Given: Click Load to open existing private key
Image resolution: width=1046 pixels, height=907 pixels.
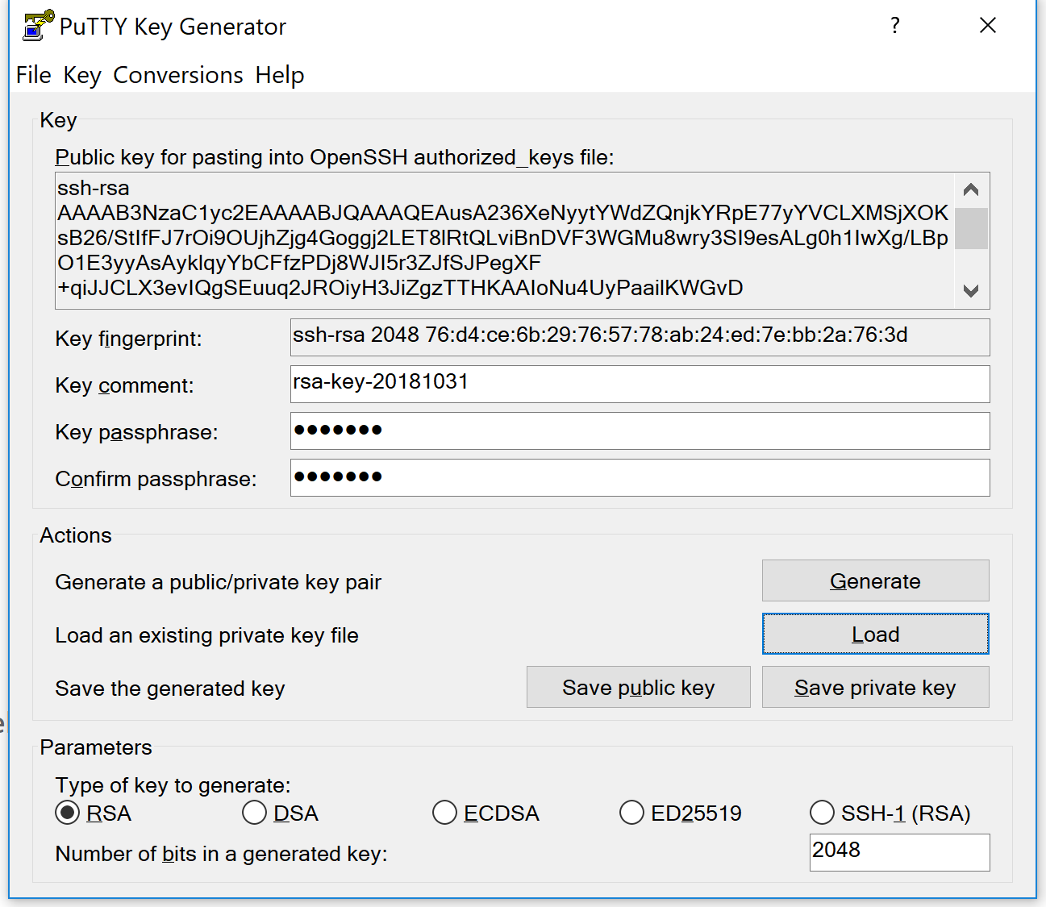Looking at the screenshot, I should click(x=875, y=634).
